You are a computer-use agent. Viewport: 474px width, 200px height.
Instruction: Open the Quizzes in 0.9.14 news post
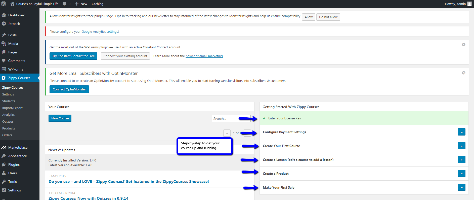pos(89,198)
